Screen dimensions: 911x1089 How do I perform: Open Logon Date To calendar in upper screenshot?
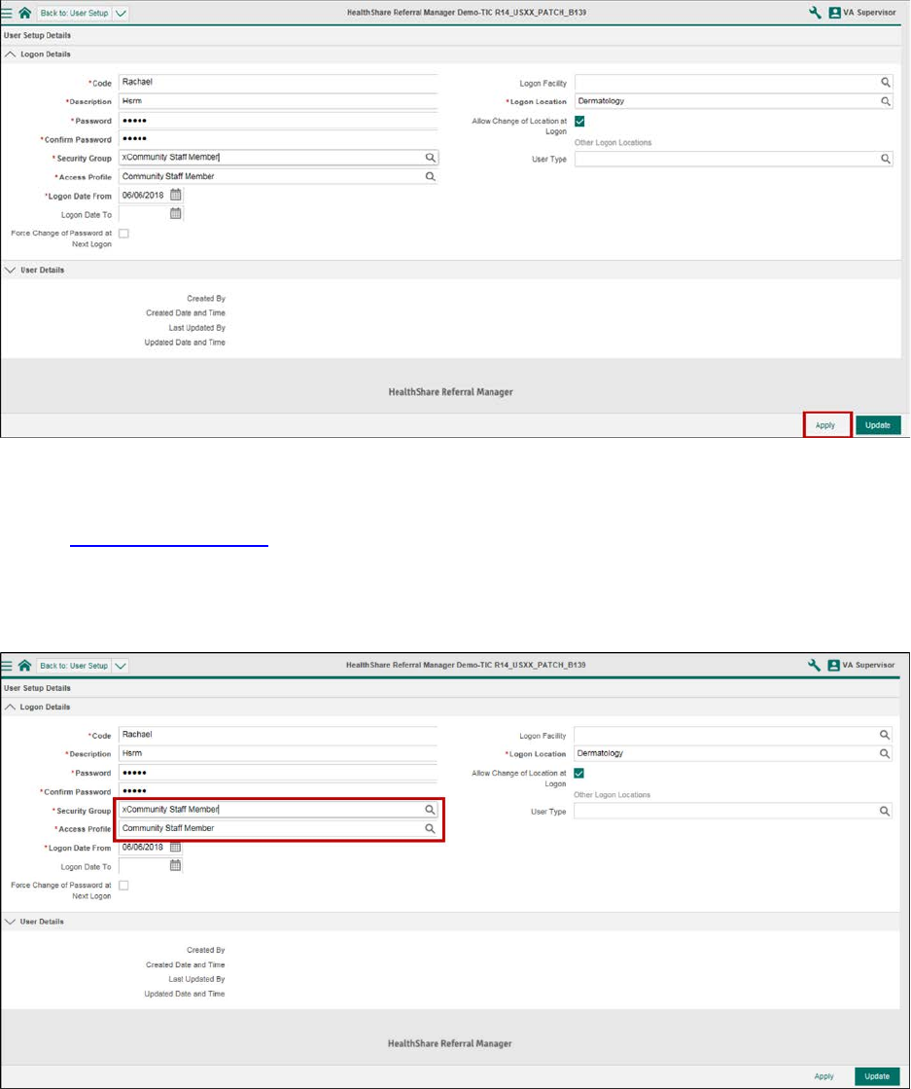176,214
